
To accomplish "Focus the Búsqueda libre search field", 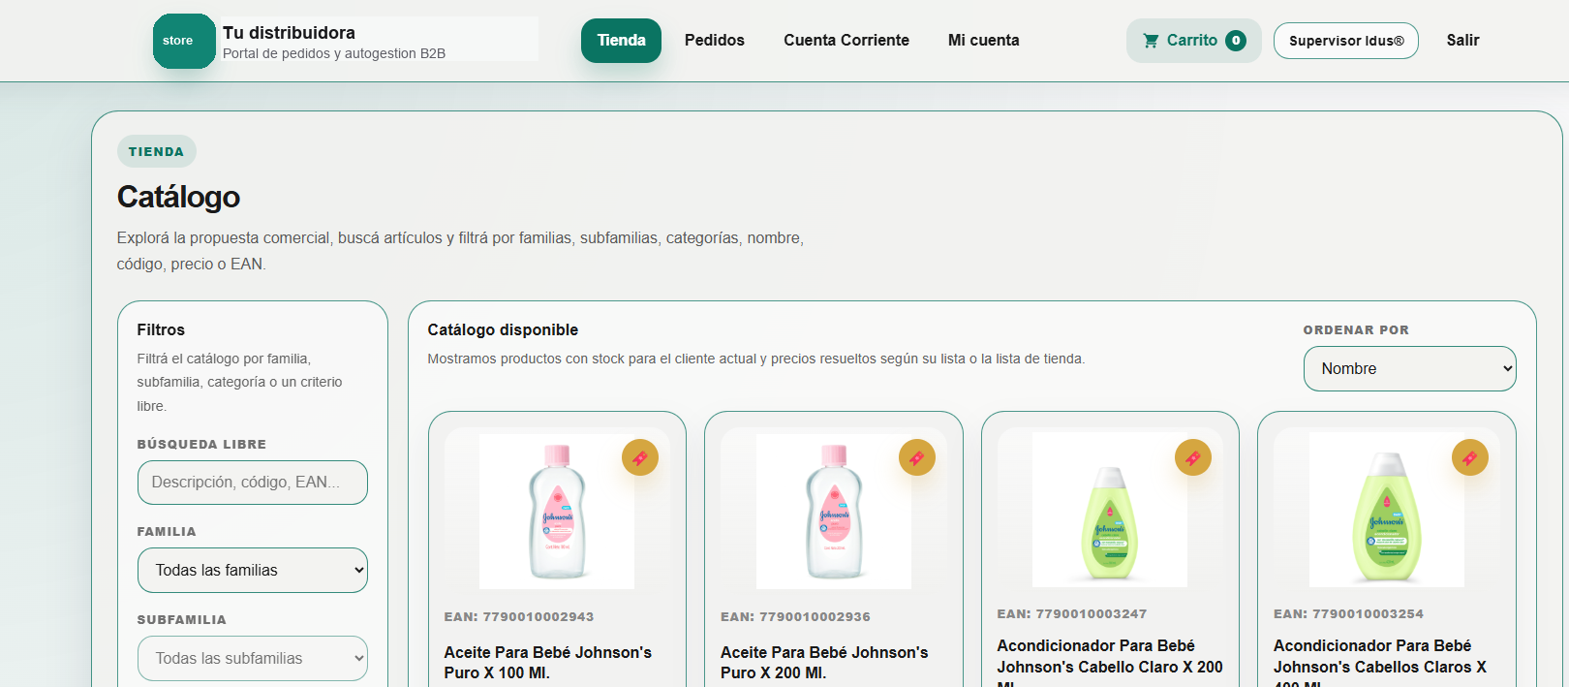I will (x=253, y=483).
